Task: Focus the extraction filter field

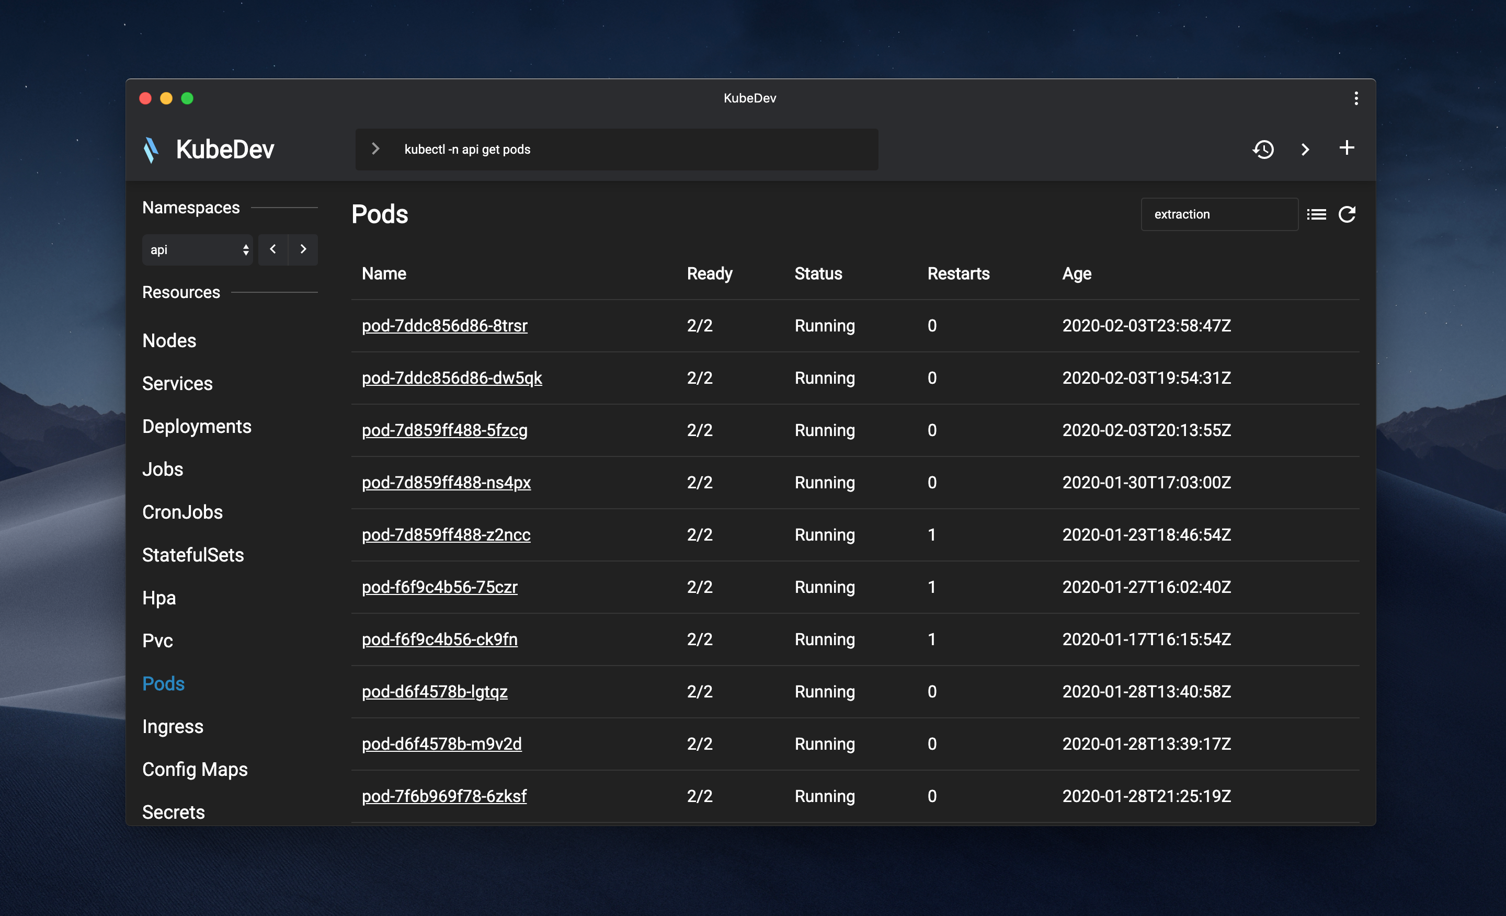Action: (1219, 214)
